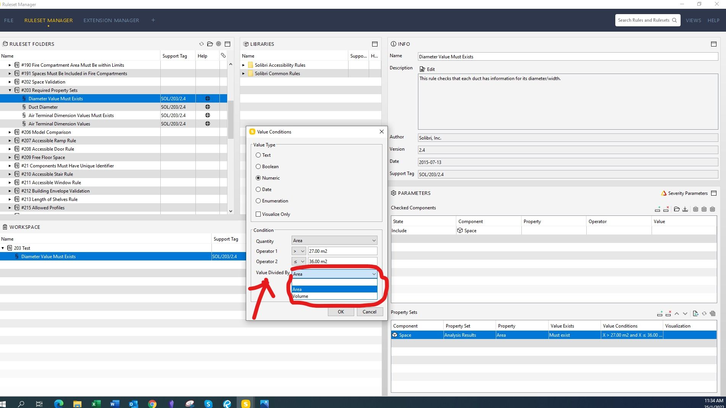Open the VIEWS menu

pyautogui.click(x=693, y=20)
